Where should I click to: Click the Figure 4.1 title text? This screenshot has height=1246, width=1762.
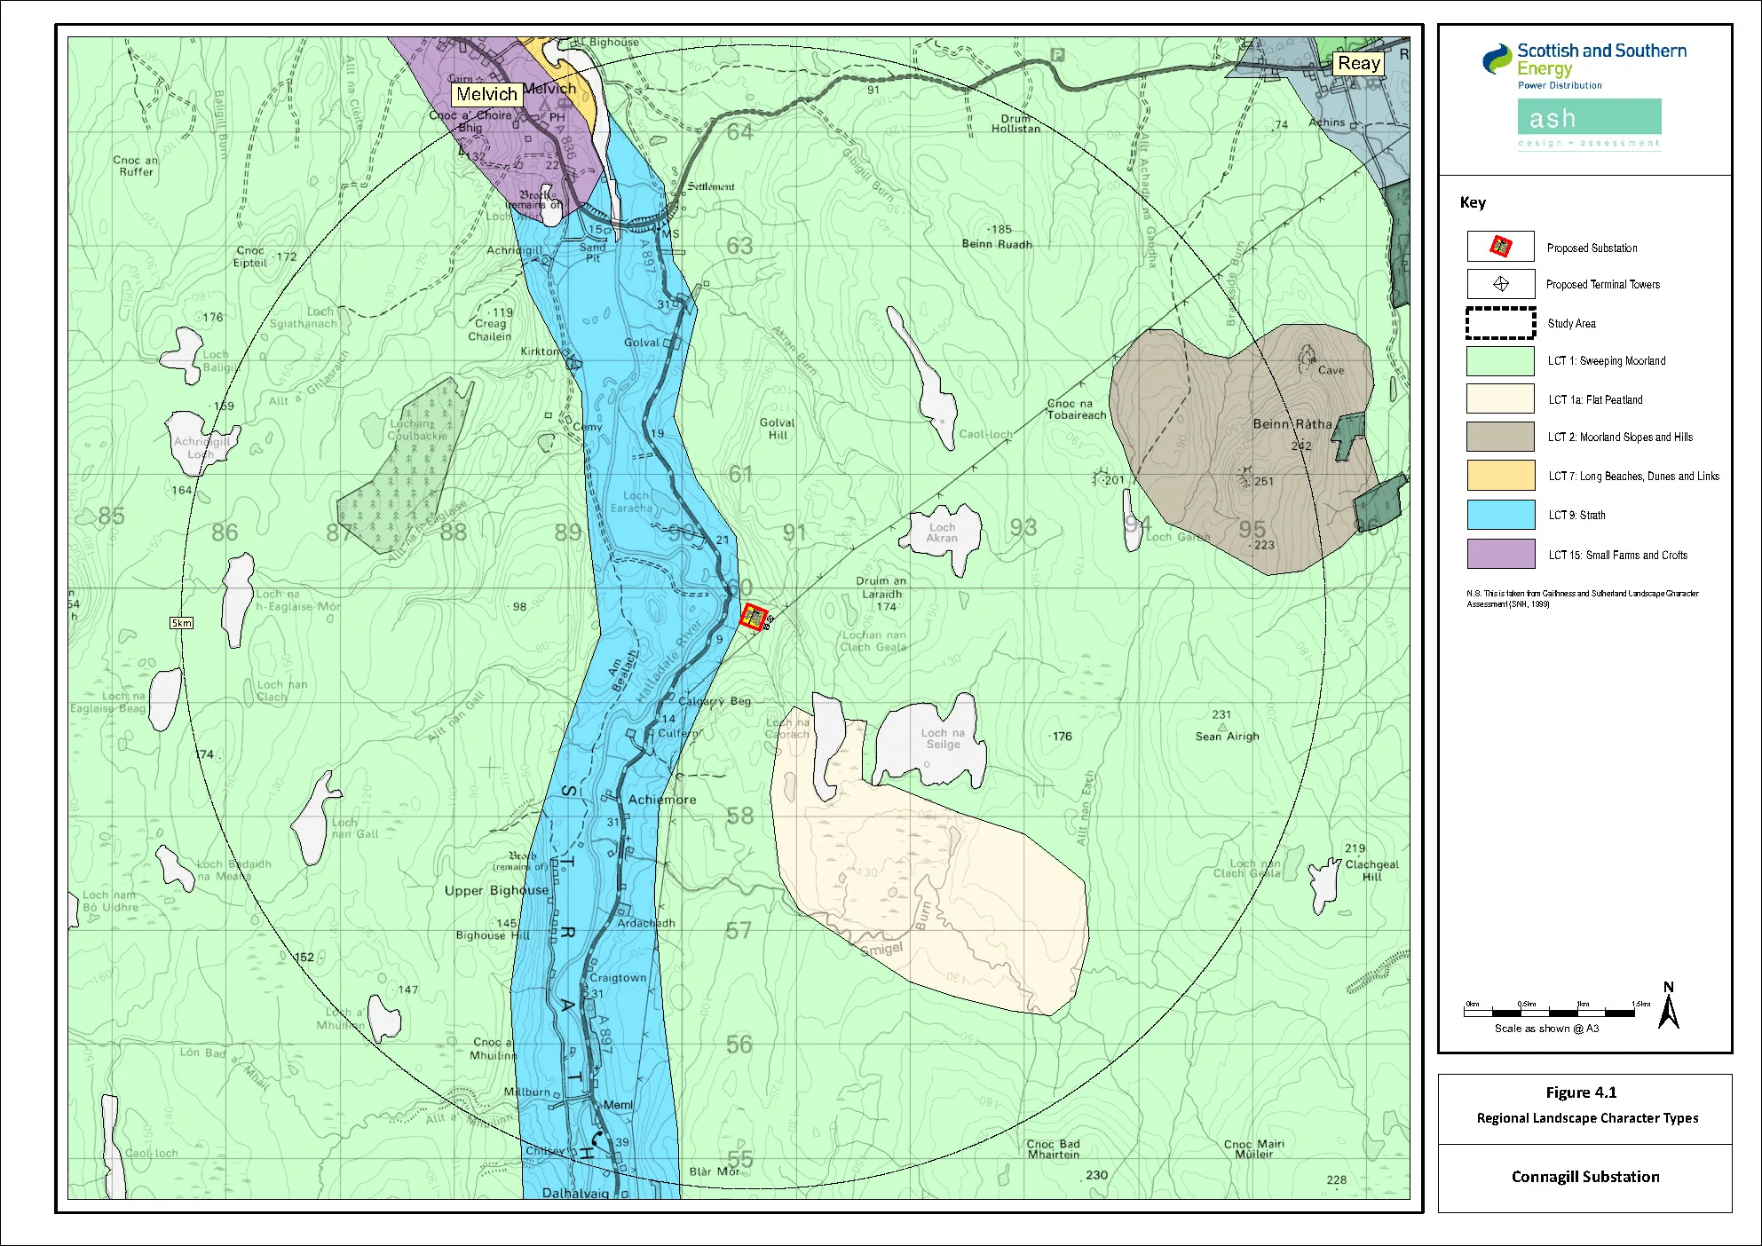(x=1580, y=1092)
